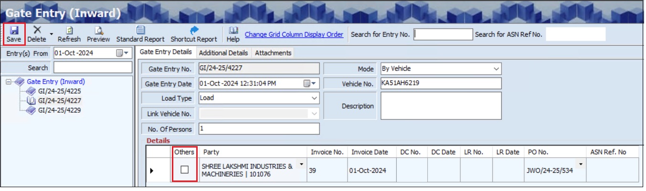Click the Vehicle No. input field
The image size is (646, 191).
[x=440, y=84]
